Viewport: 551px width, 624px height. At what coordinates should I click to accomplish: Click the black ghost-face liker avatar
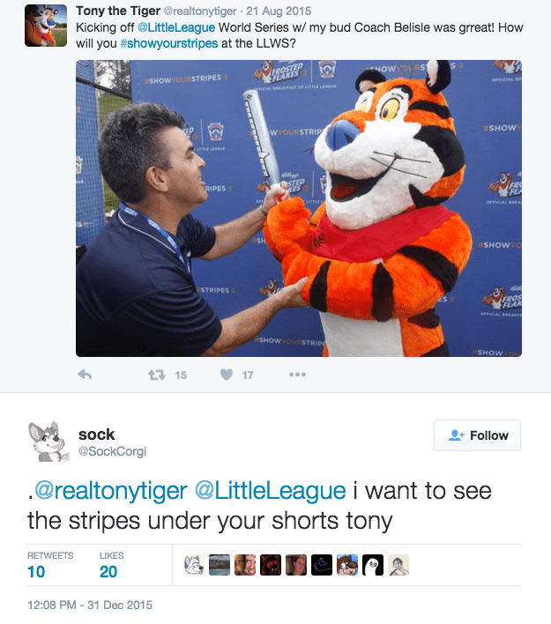pos(373,565)
